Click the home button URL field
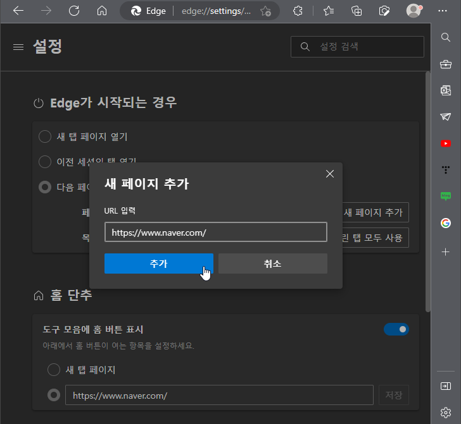The height and width of the screenshot is (424, 461). (x=219, y=395)
